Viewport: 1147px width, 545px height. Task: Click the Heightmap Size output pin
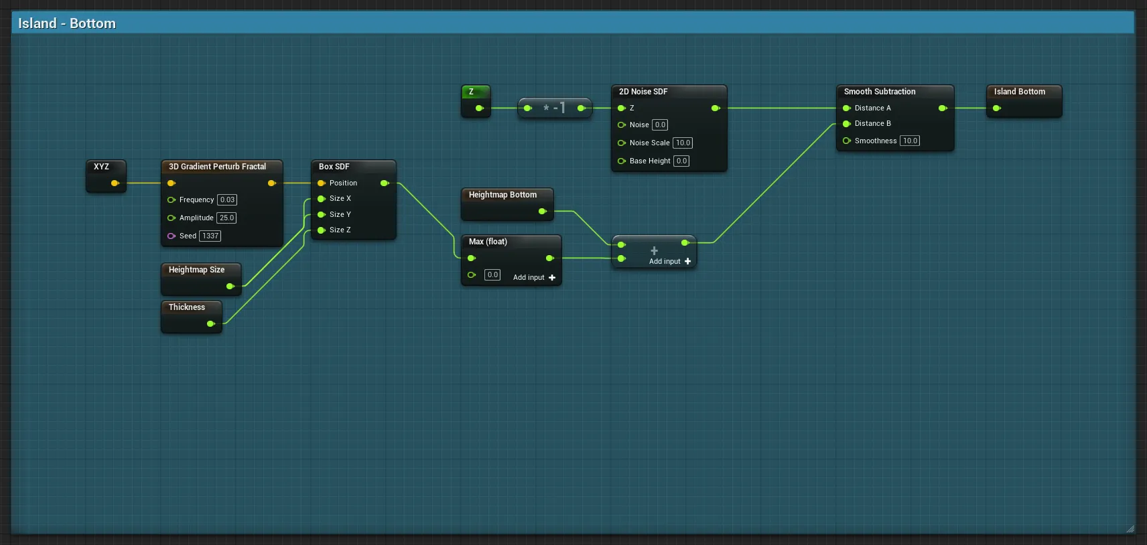[x=230, y=287]
